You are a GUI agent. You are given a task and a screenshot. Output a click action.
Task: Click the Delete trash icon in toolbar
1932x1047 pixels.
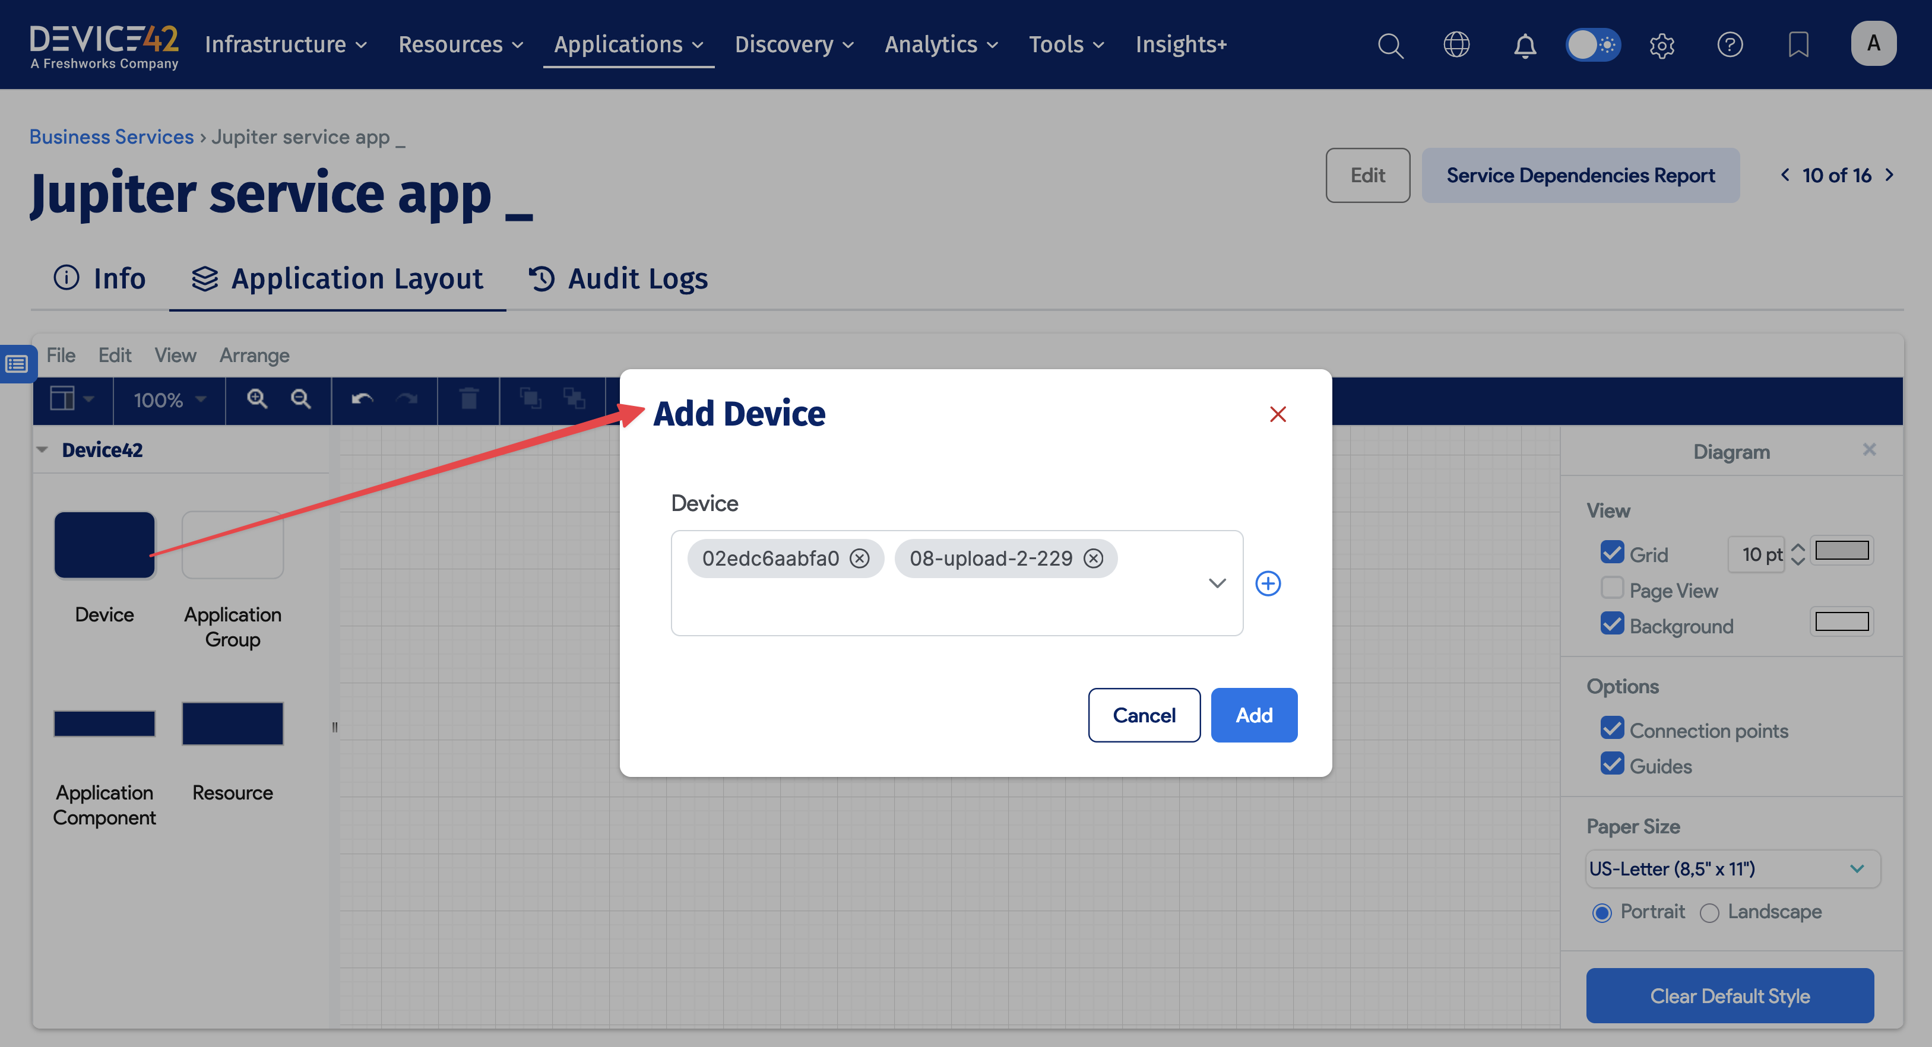(x=470, y=400)
